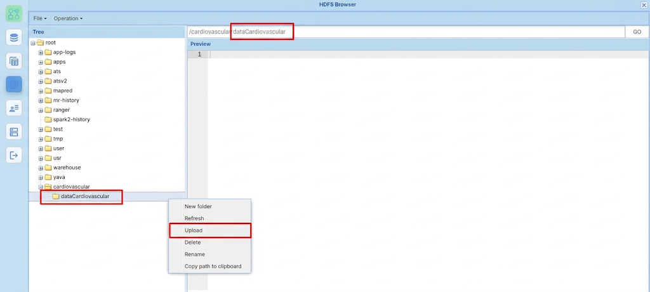Click the Preview panel header
Viewport: 650px width, 292px height.
pyautogui.click(x=418, y=44)
